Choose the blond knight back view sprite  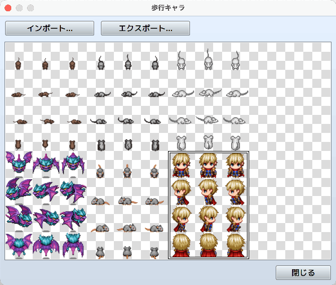point(209,246)
